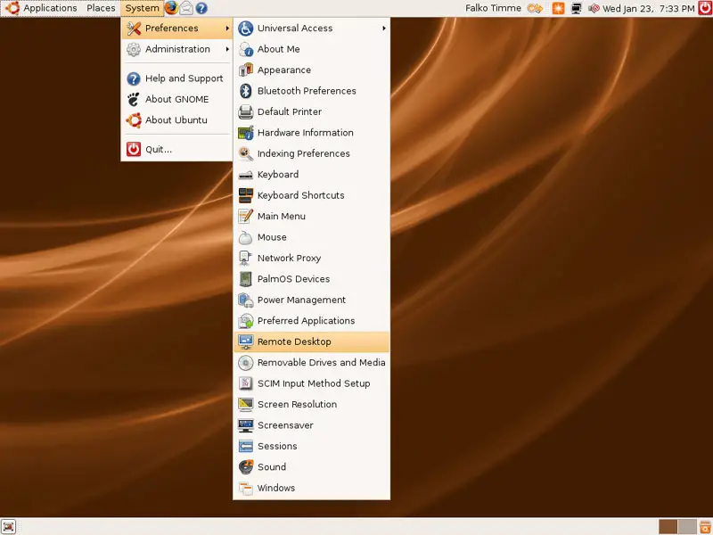Open the Applications menu
Viewport: 713px width, 535px height.
(41, 8)
